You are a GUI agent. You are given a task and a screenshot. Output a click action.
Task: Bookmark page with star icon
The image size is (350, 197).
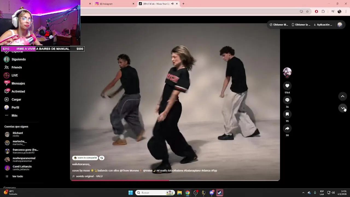click(x=307, y=11)
